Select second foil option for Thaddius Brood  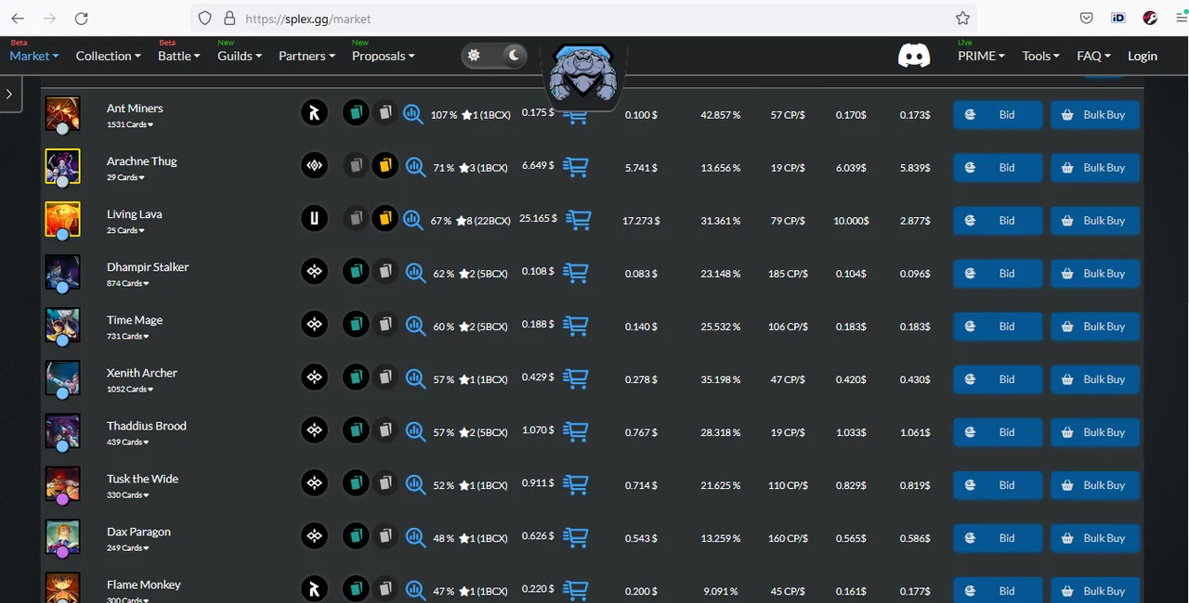point(385,430)
